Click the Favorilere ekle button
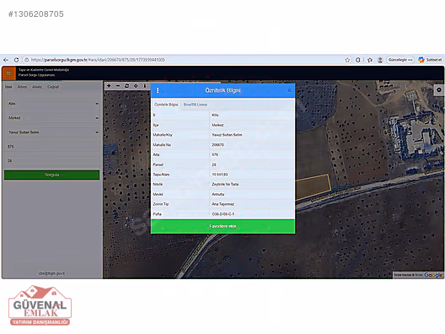This screenshot has height=334, width=445. coord(222,226)
